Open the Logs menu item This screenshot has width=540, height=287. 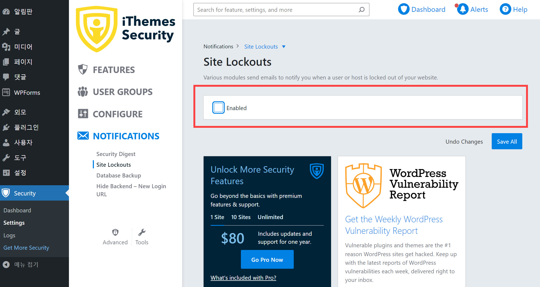point(9,235)
